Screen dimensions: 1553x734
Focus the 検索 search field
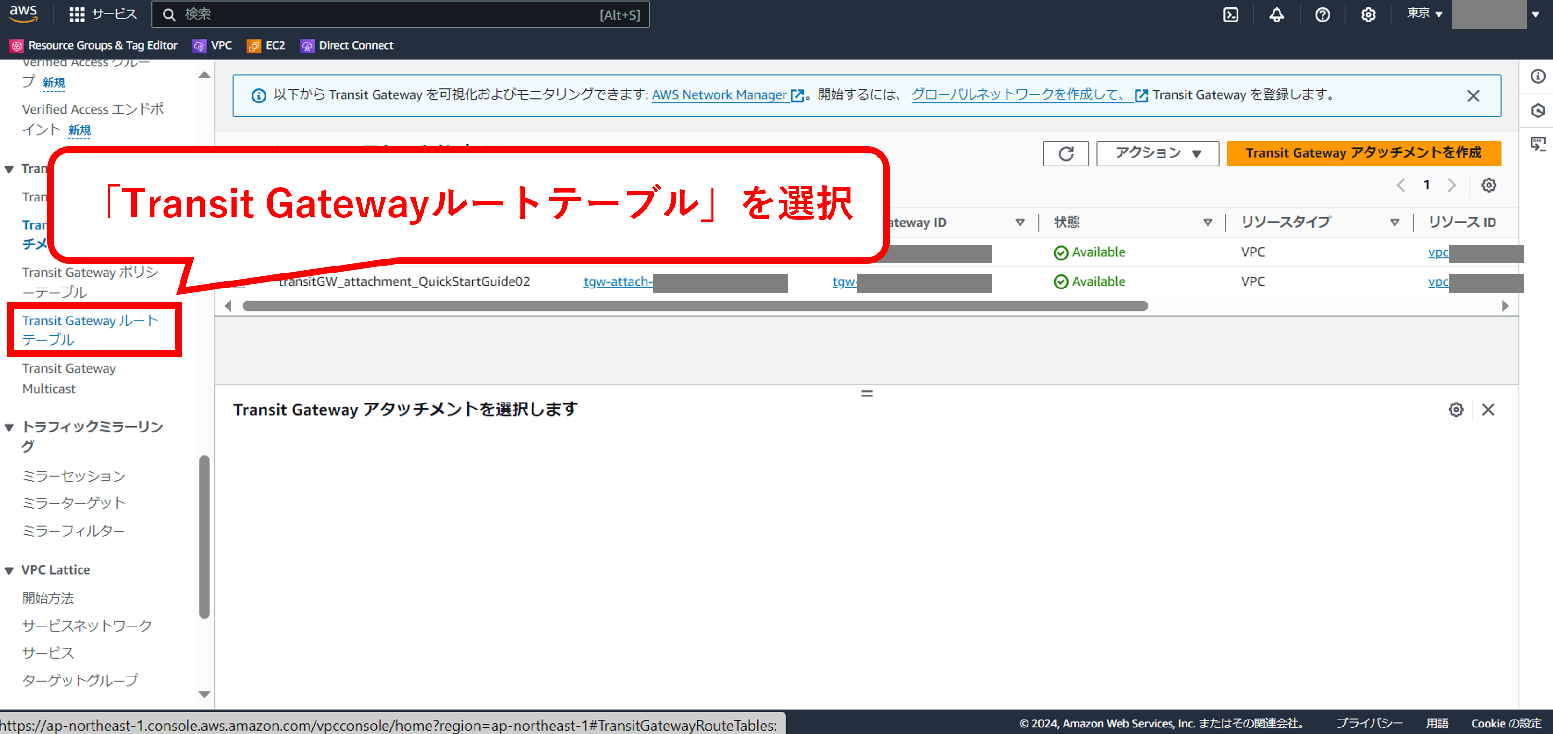click(400, 14)
